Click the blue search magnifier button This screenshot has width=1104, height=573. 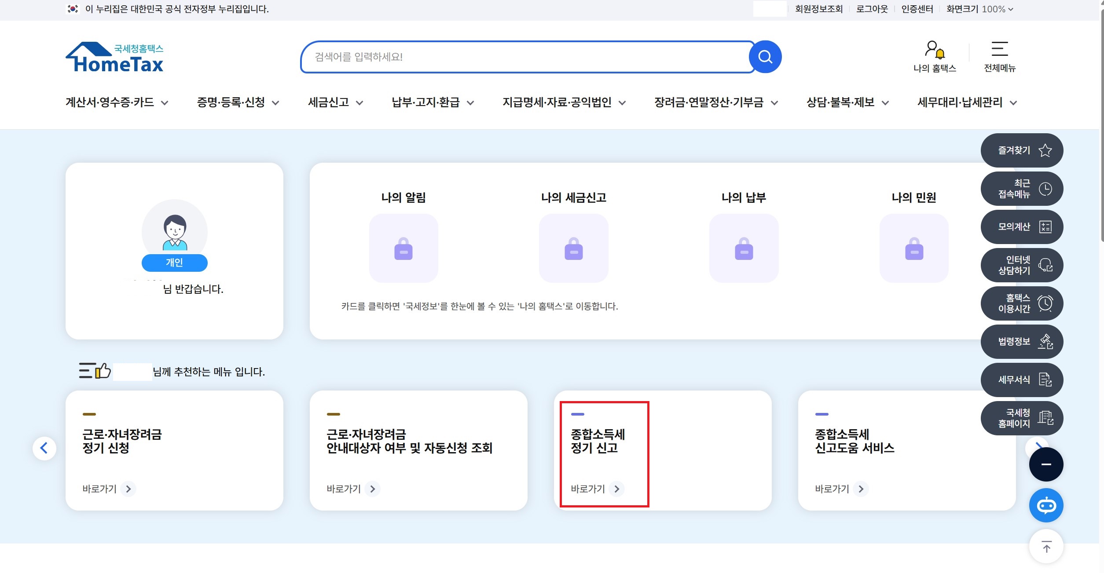pyautogui.click(x=765, y=57)
